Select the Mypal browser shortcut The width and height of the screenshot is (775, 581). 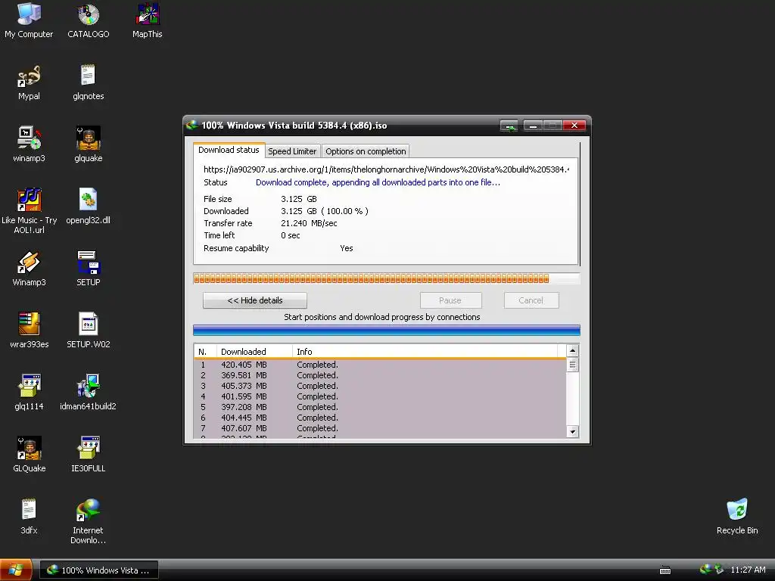pyautogui.click(x=29, y=82)
